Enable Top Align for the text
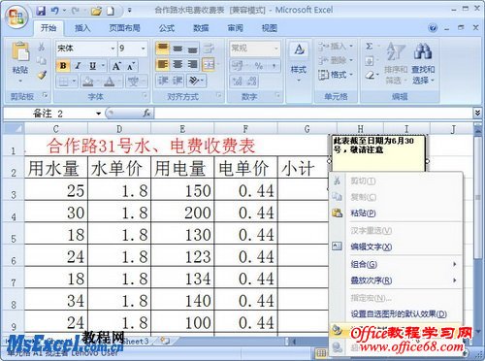The width and height of the screenshot is (485, 361). tap(163, 49)
